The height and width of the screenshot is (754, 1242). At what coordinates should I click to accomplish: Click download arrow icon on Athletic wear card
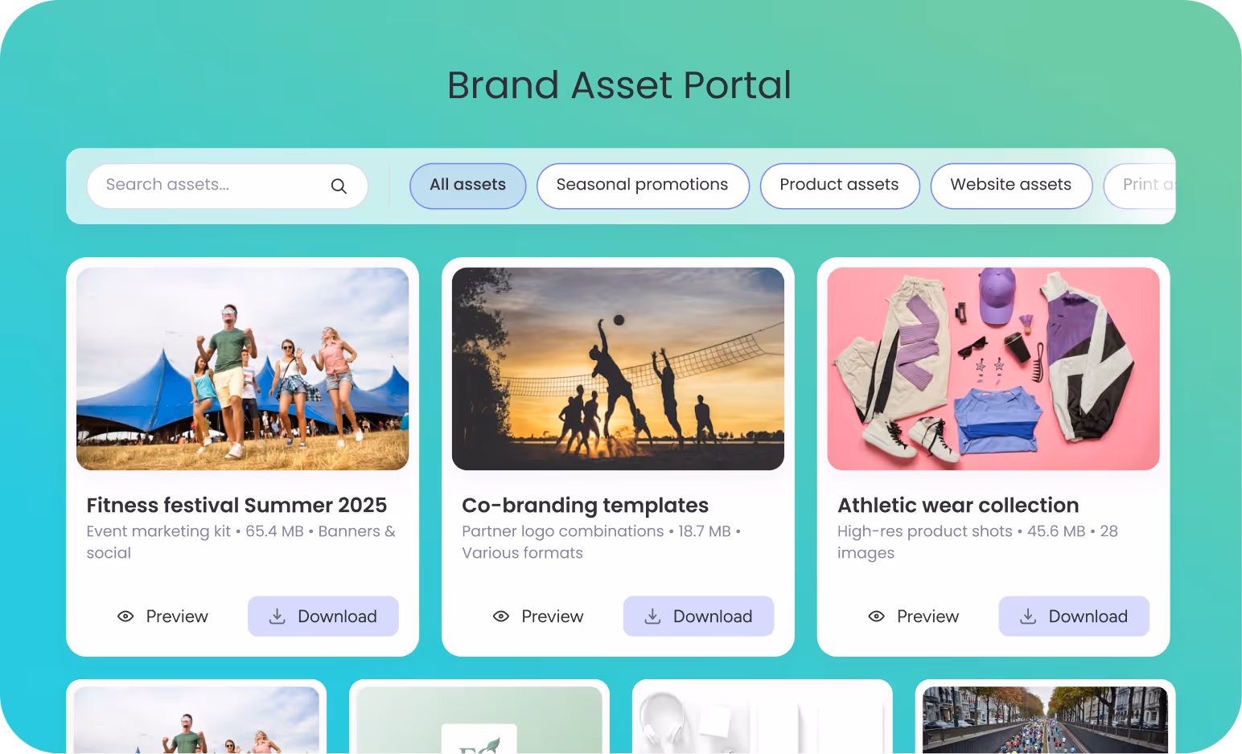point(1028,617)
